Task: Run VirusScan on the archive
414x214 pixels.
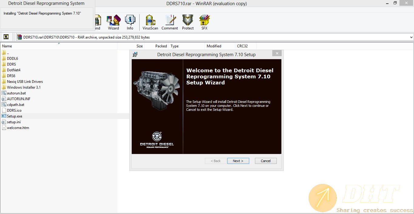Action: click(150, 22)
